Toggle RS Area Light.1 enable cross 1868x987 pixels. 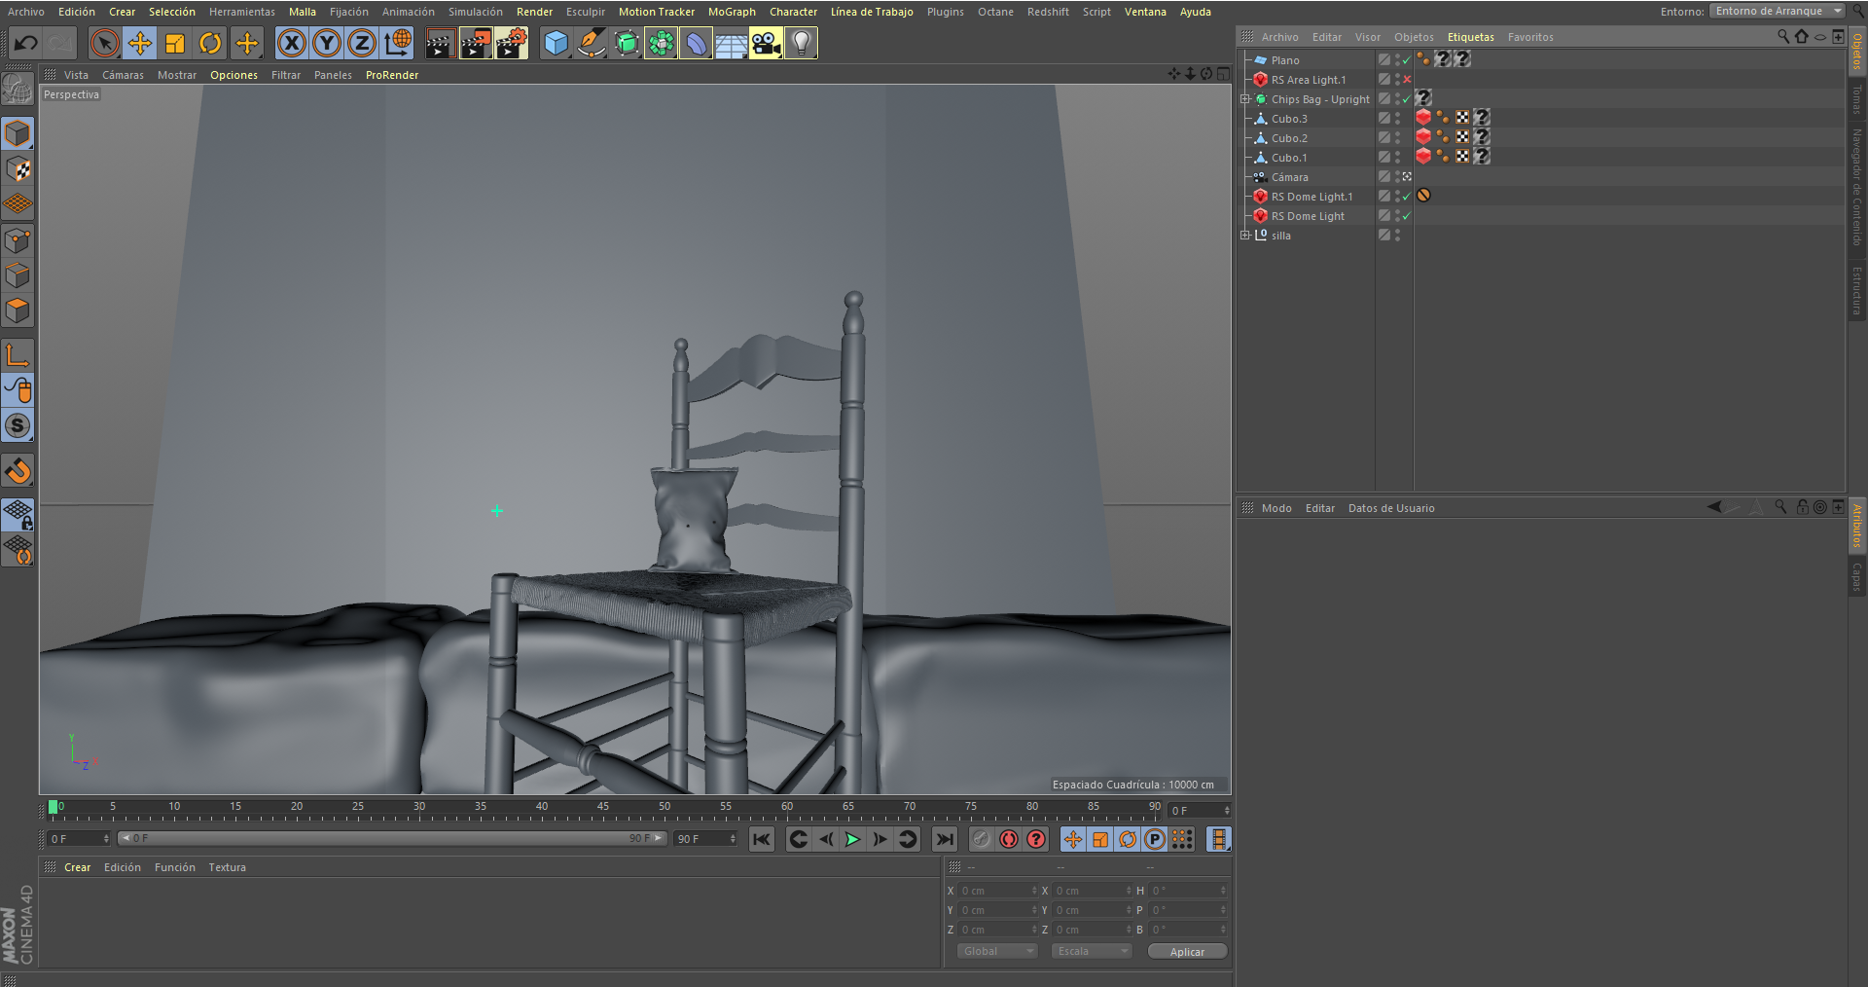click(1407, 79)
